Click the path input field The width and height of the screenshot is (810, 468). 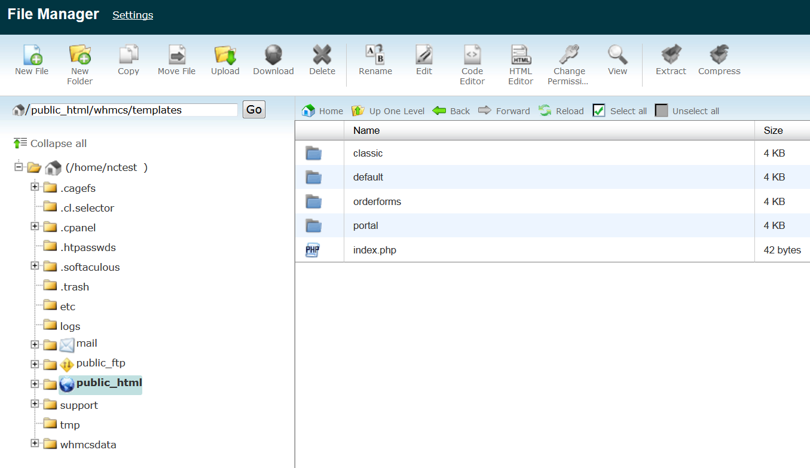pos(133,110)
